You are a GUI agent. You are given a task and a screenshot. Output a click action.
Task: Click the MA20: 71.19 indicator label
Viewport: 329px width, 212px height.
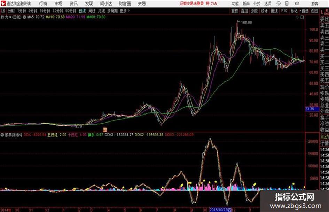[76, 17]
